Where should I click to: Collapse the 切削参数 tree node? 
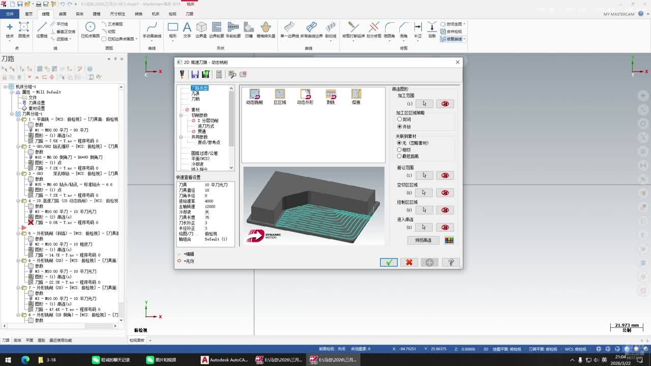click(x=181, y=115)
